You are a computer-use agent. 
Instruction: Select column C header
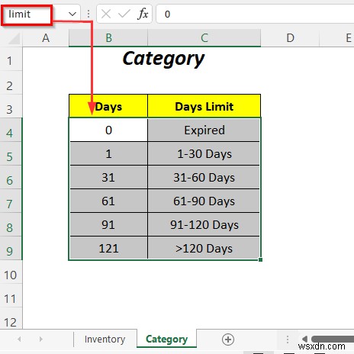pos(204,38)
